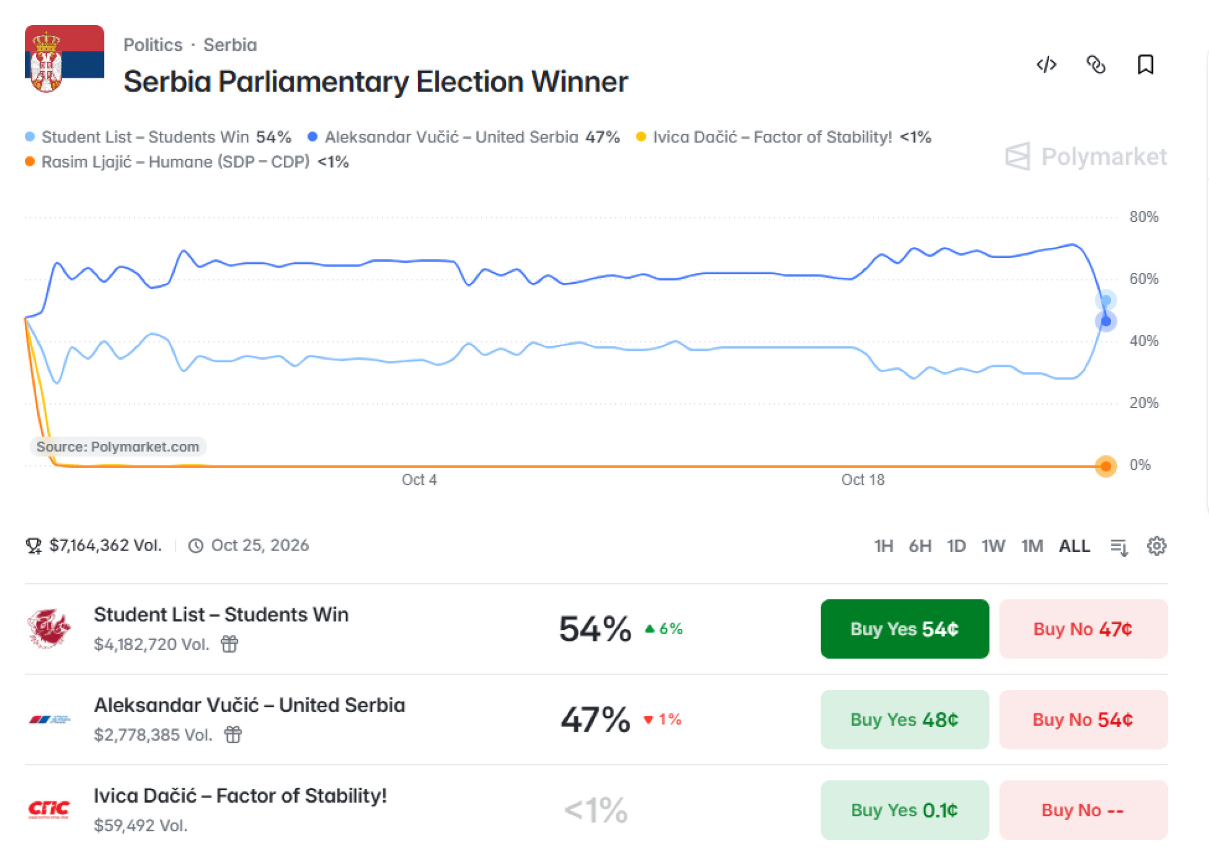This screenshot has width=1209, height=851.
Task: Click Student List light-blue legend dot
Action: pyautogui.click(x=30, y=137)
